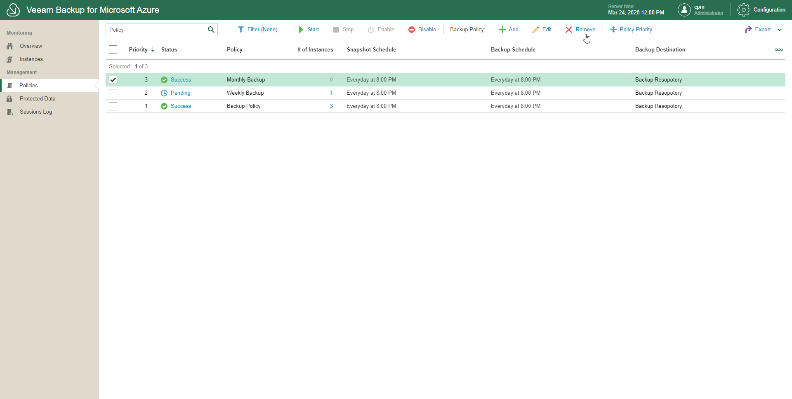Open Pending status of Weekly Backup
This screenshot has width=792, height=399.
pos(181,93)
